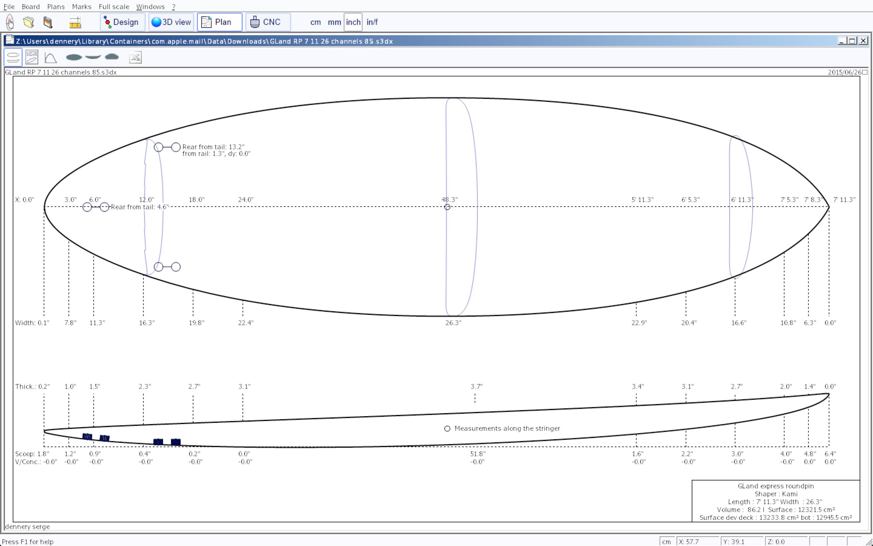Switch units to cm
The width and height of the screenshot is (873, 546).
pos(315,22)
